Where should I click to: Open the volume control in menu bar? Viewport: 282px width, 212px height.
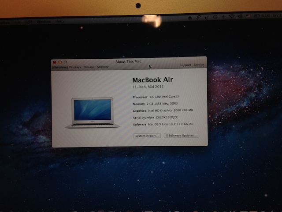pyautogui.click(x=240, y=16)
